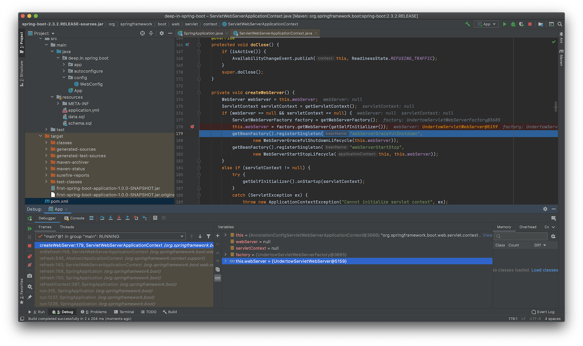The image size is (583, 346).
Task: Close the App debug session tab
Action: pyautogui.click(x=66, y=209)
